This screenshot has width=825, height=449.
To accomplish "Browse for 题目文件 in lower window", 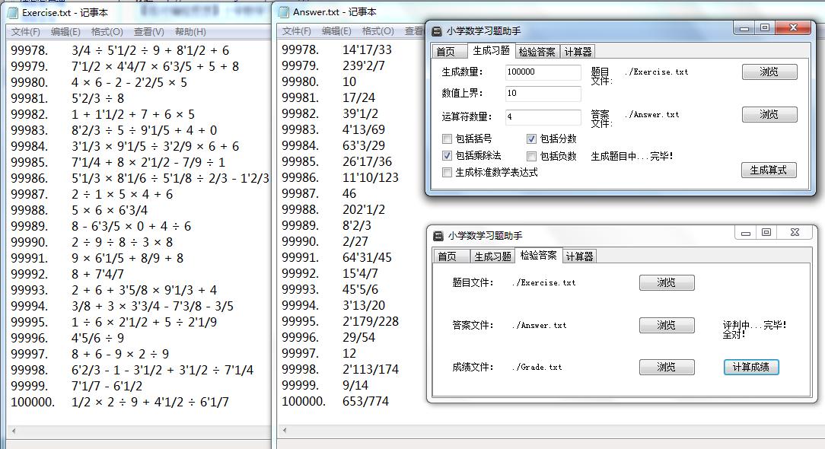I will [667, 282].
